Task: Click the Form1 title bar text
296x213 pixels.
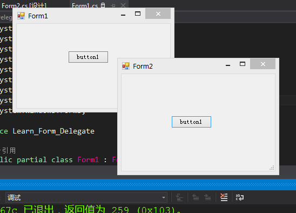Action: pyautogui.click(x=38, y=16)
